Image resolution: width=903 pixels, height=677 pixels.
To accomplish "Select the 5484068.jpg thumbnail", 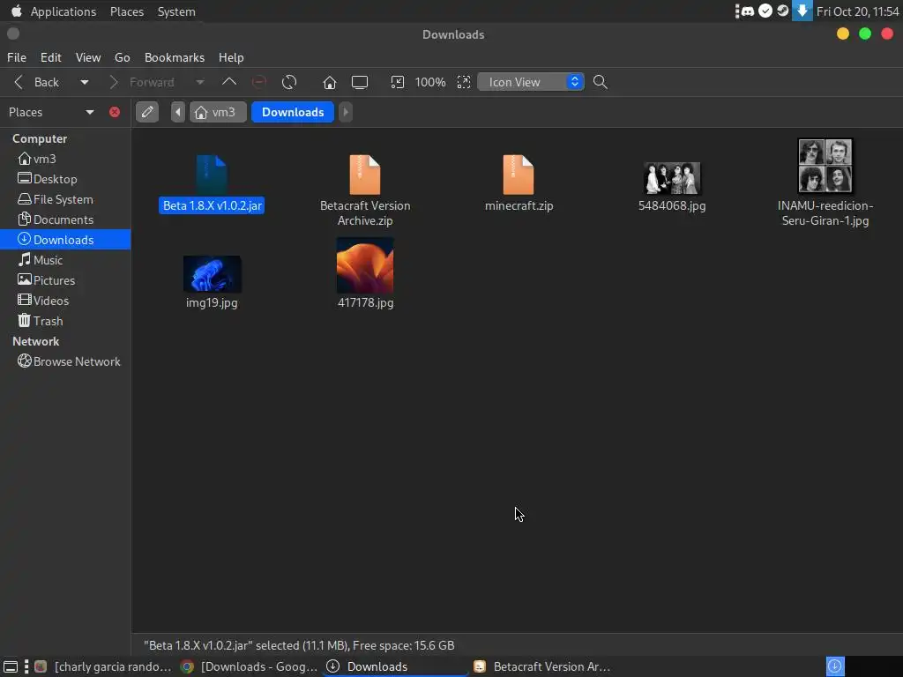I will [672, 178].
